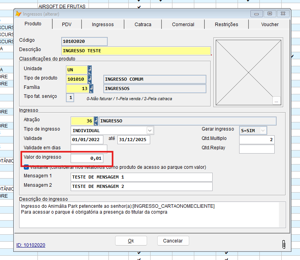Edit Validade end date 31/12/2025
Viewport: 300px width, 260px height.
(x=134, y=140)
